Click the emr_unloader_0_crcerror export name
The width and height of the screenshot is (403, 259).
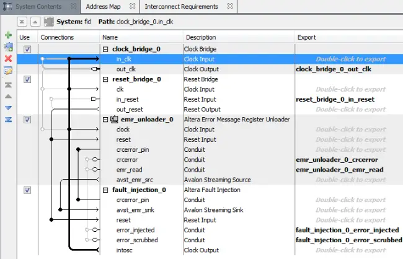[337, 160]
